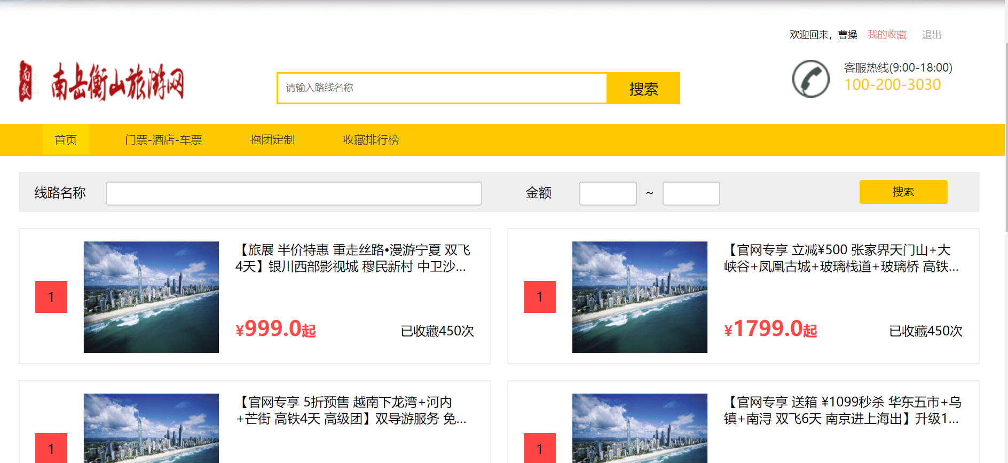Click the 搜索 button in the filter bar
This screenshot has height=463, width=1008.
pyautogui.click(x=903, y=192)
